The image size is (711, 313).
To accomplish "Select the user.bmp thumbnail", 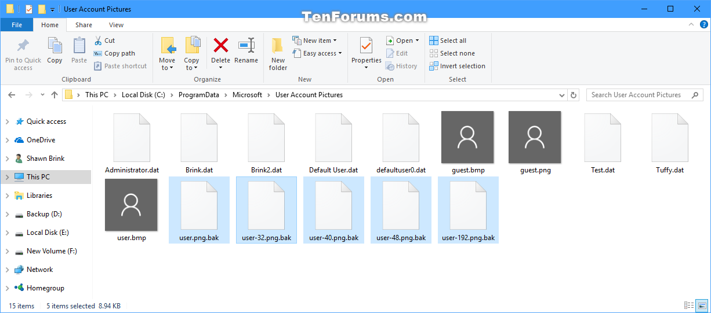I will pyautogui.click(x=131, y=205).
